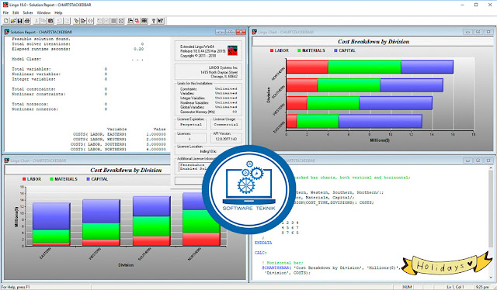Click the NUM indicator in status bar
The image size is (497, 290).
(407, 287)
